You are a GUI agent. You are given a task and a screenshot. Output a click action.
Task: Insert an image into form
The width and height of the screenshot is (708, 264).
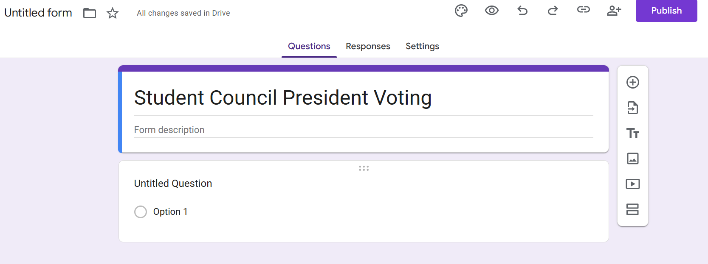(633, 158)
